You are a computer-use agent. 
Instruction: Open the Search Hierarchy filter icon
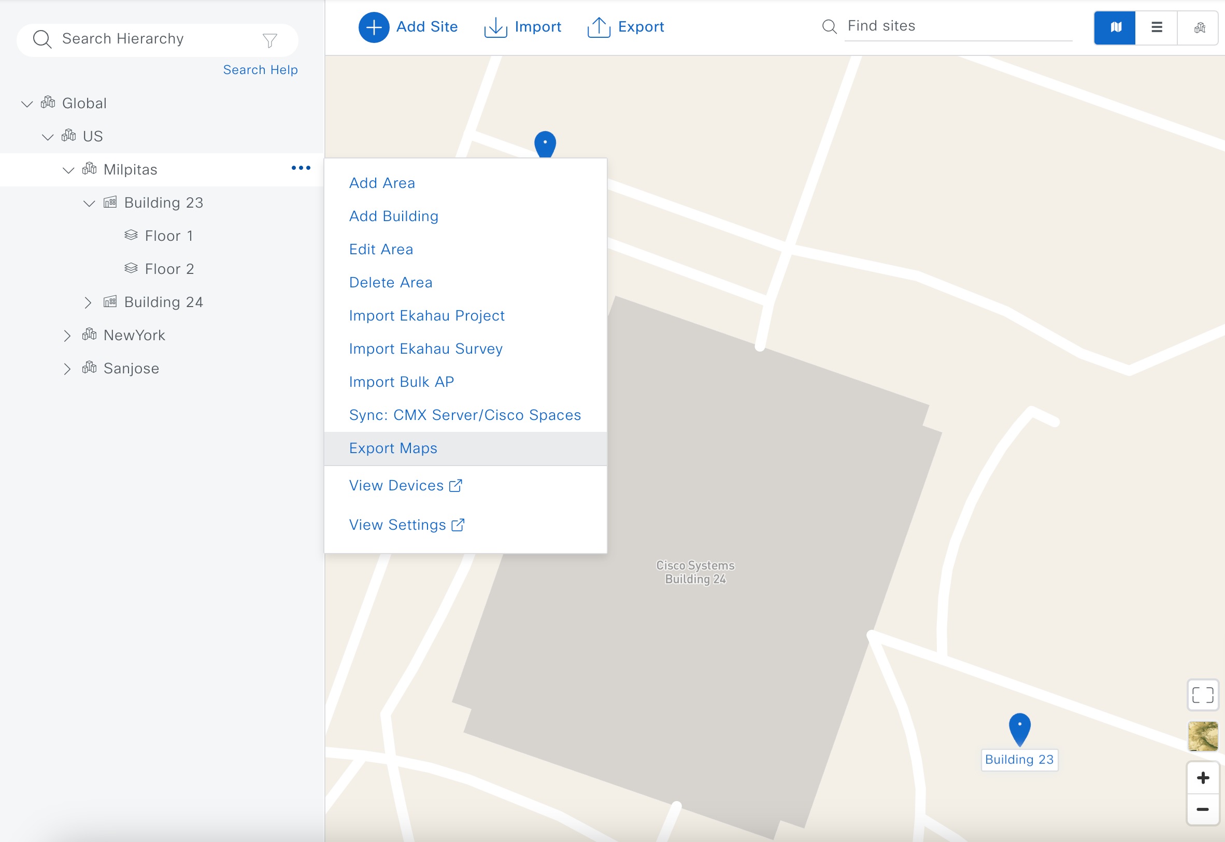[x=269, y=39]
